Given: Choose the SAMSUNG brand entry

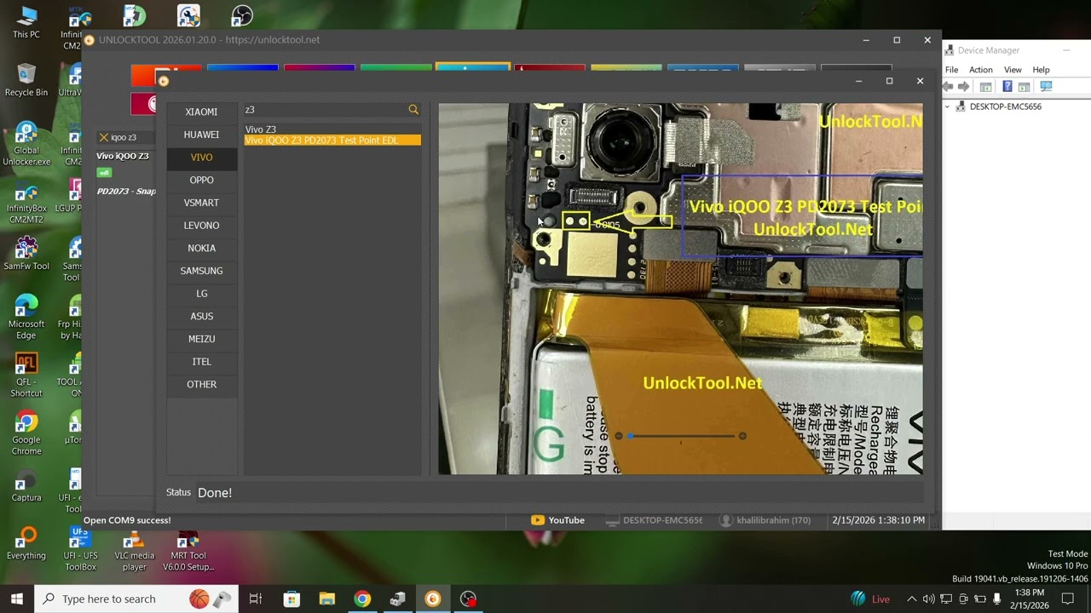Looking at the screenshot, I should tap(202, 271).
